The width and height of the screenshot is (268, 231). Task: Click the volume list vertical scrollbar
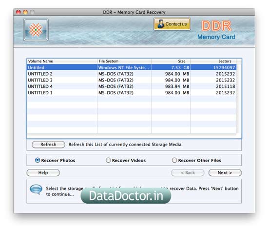239,99
